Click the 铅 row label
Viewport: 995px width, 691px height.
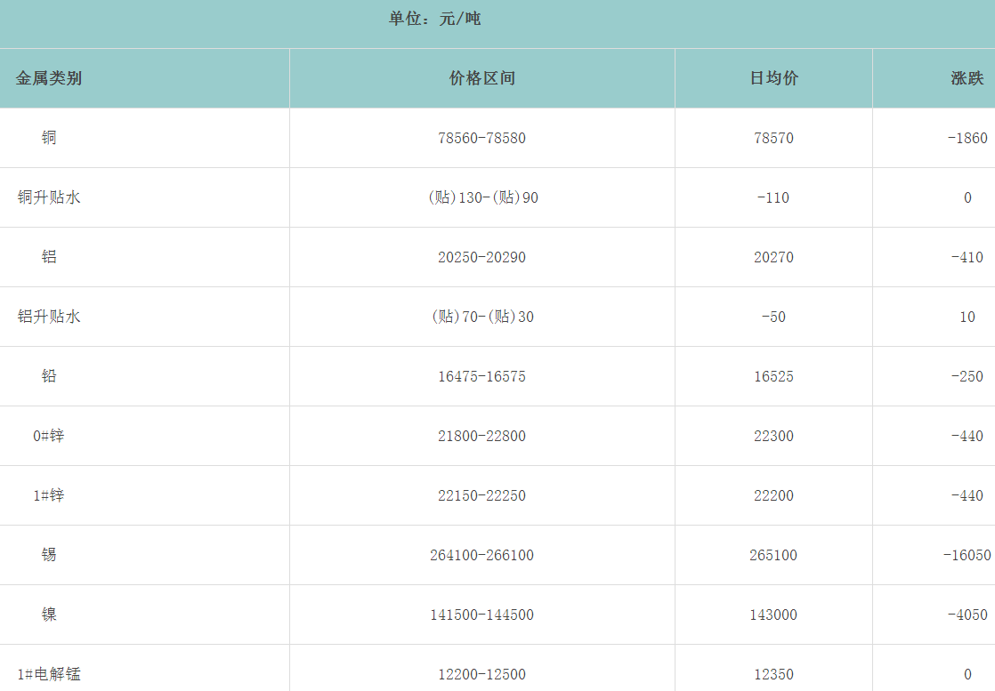click(x=49, y=376)
